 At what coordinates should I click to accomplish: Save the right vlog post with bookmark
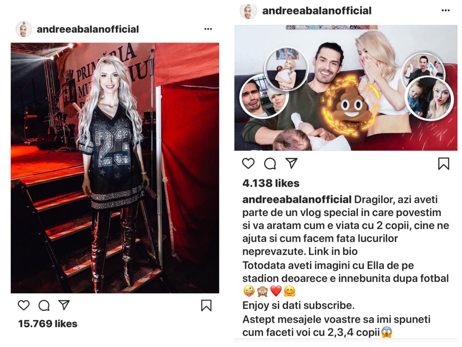444,164
